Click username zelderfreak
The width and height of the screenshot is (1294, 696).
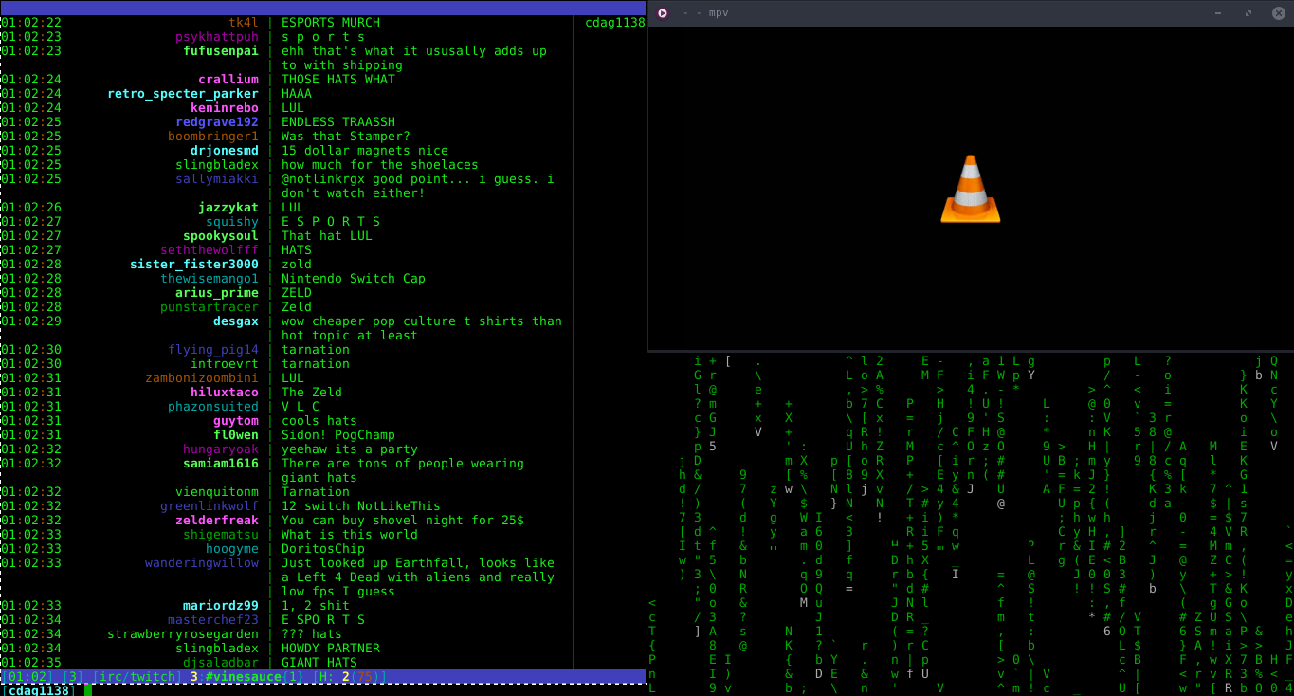[x=217, y=521]
